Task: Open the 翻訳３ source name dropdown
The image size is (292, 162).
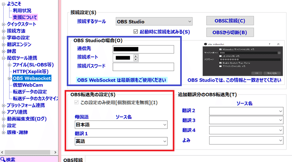Action: pyautogui.click(x=246, y=120)
